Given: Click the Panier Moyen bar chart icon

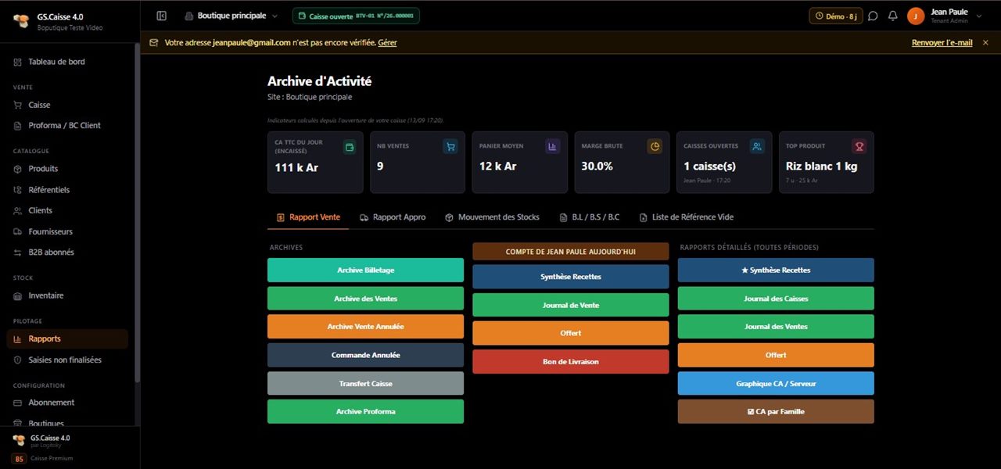Looking at the screenshot, I should click(552, 146).
